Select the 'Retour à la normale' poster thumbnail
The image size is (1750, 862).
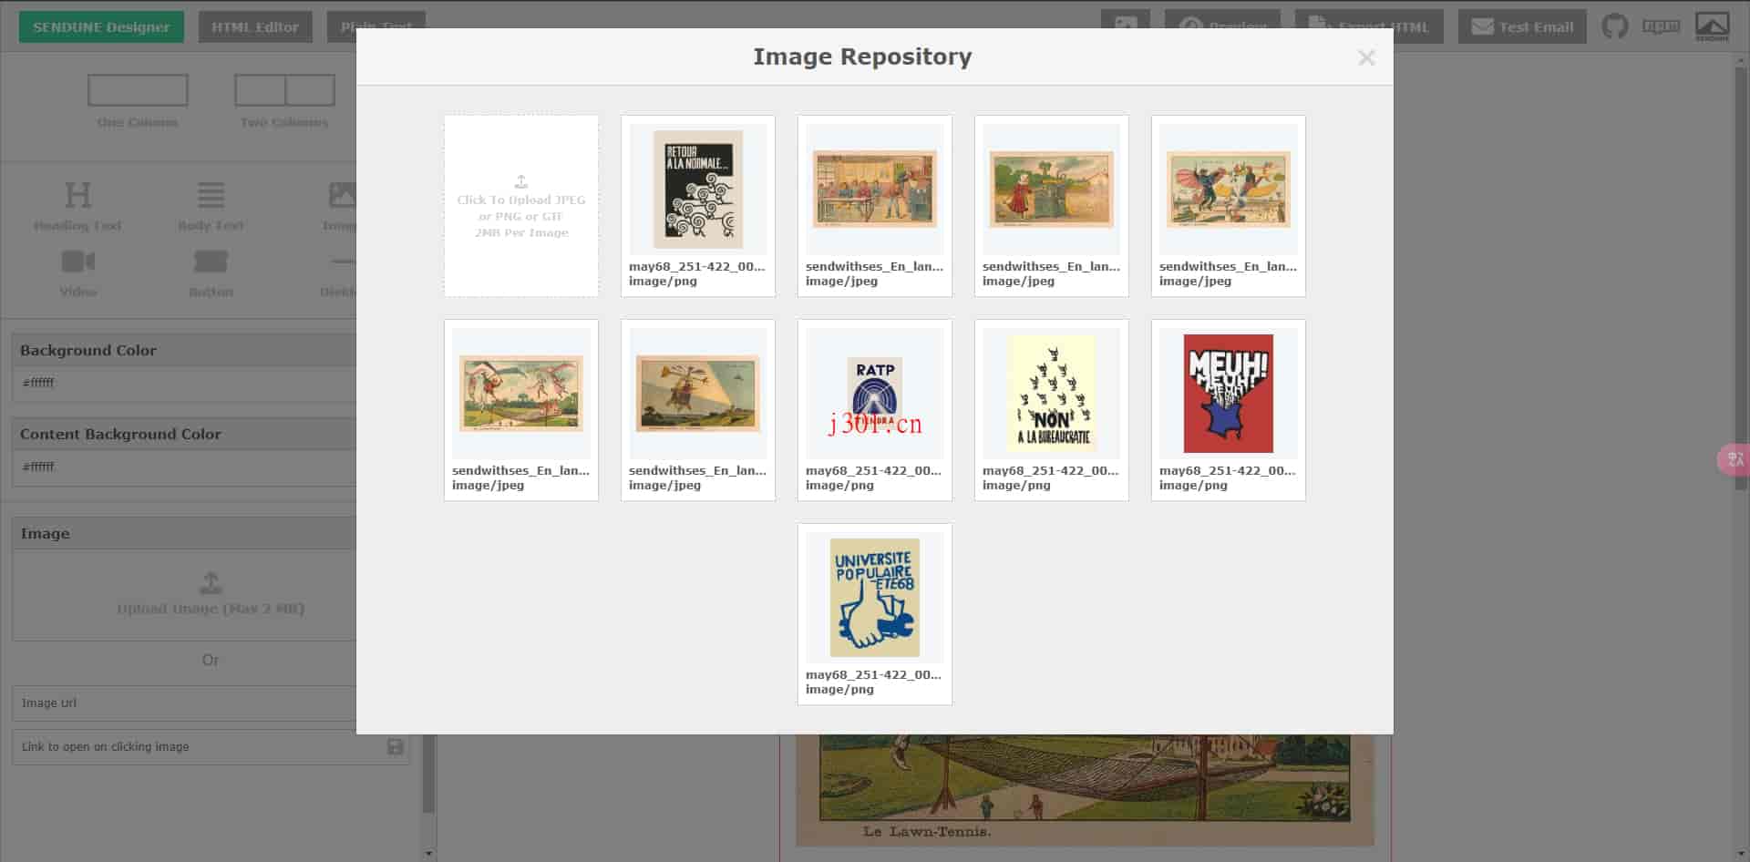point(698,190)
